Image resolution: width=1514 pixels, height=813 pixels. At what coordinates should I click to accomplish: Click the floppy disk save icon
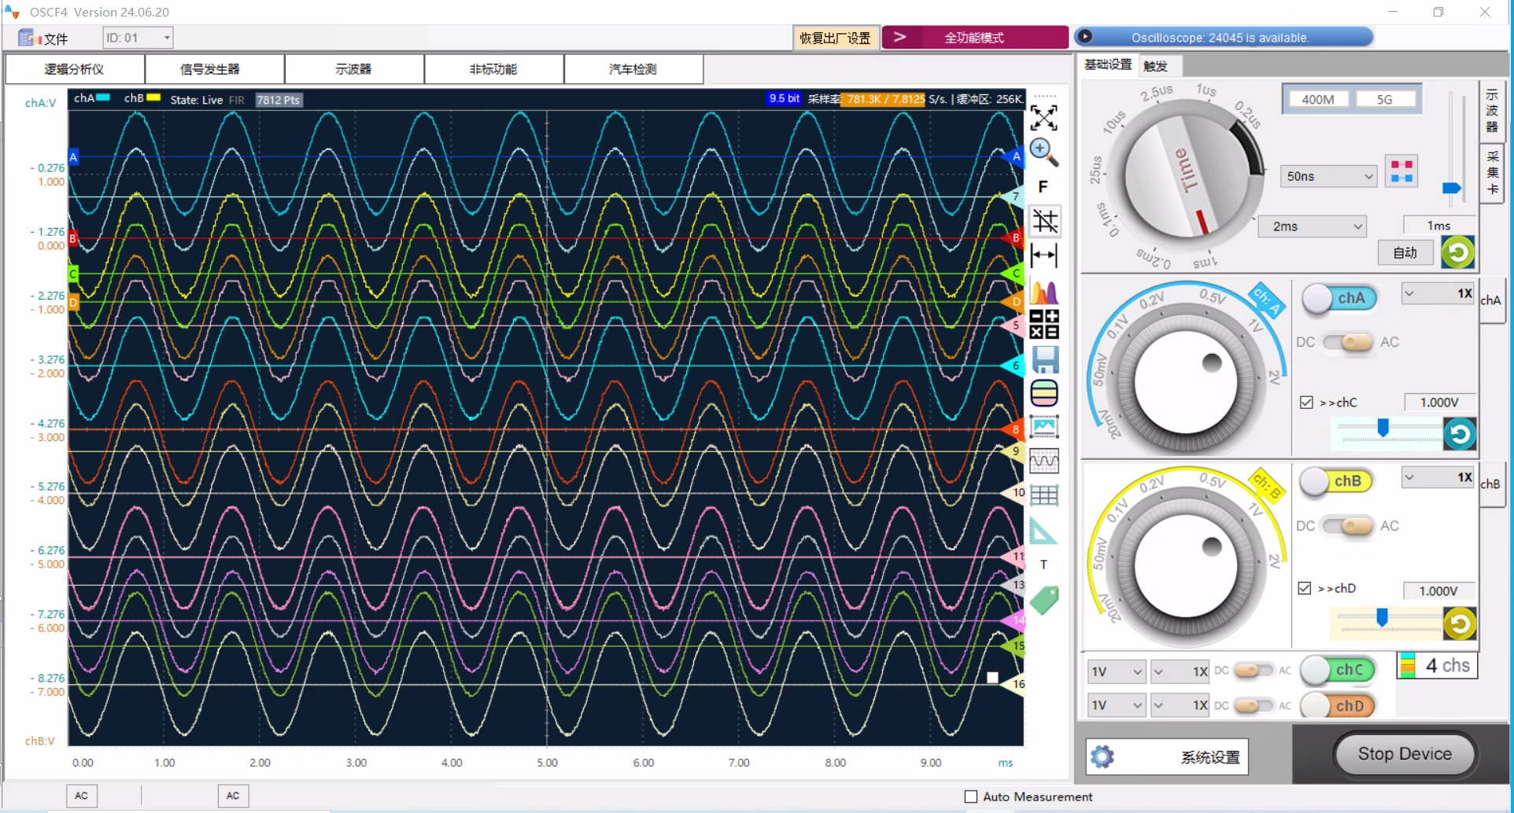point(1044,359)
